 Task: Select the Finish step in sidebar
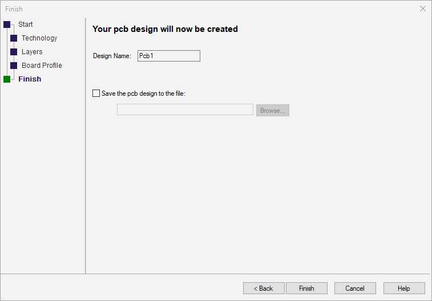(30, 79)
